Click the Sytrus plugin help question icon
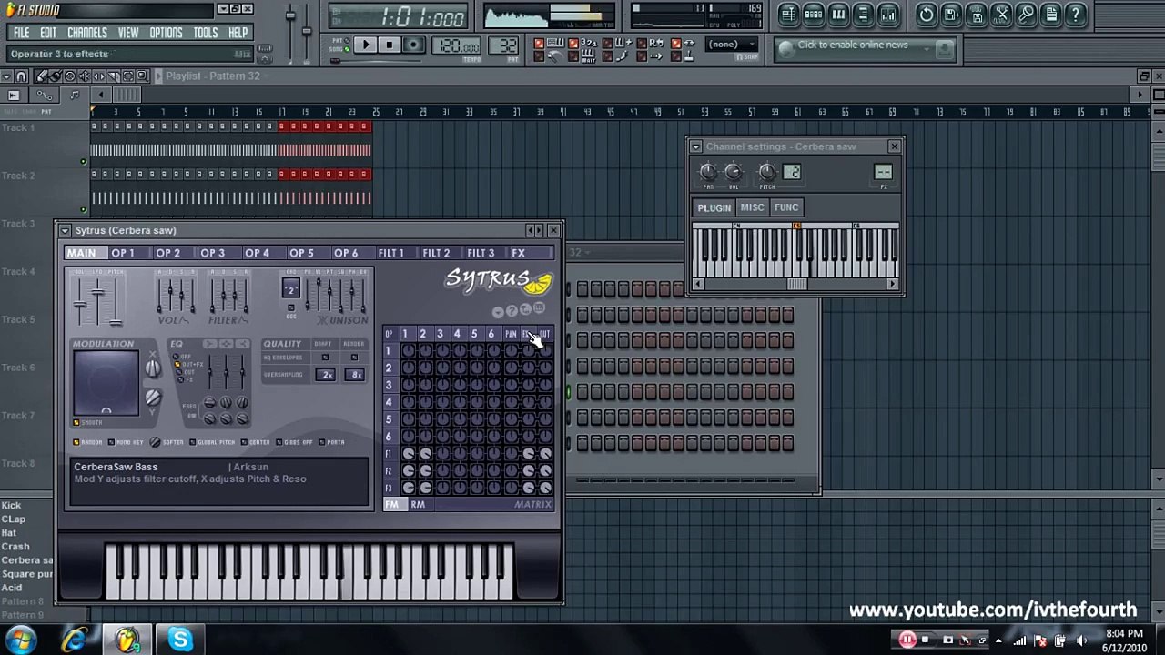The height and width of the screenshot is (655, 1165). pos(512,311)
